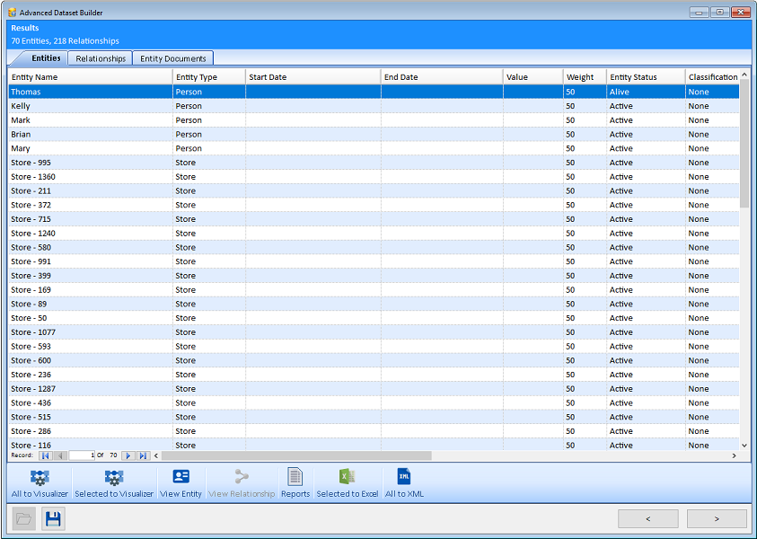Open View Entity for selected row

(180, 483)
